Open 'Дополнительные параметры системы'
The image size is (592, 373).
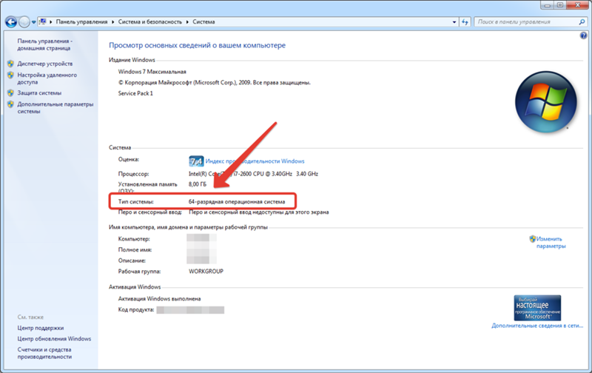tap(55, 107)
